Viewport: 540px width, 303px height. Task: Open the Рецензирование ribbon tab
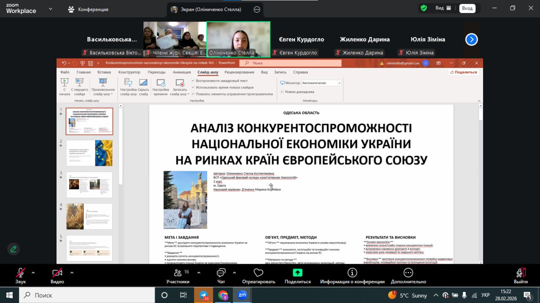click(239, 72)
